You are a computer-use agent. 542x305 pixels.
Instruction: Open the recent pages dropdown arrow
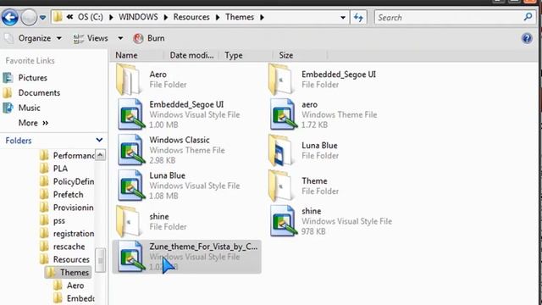42,17
